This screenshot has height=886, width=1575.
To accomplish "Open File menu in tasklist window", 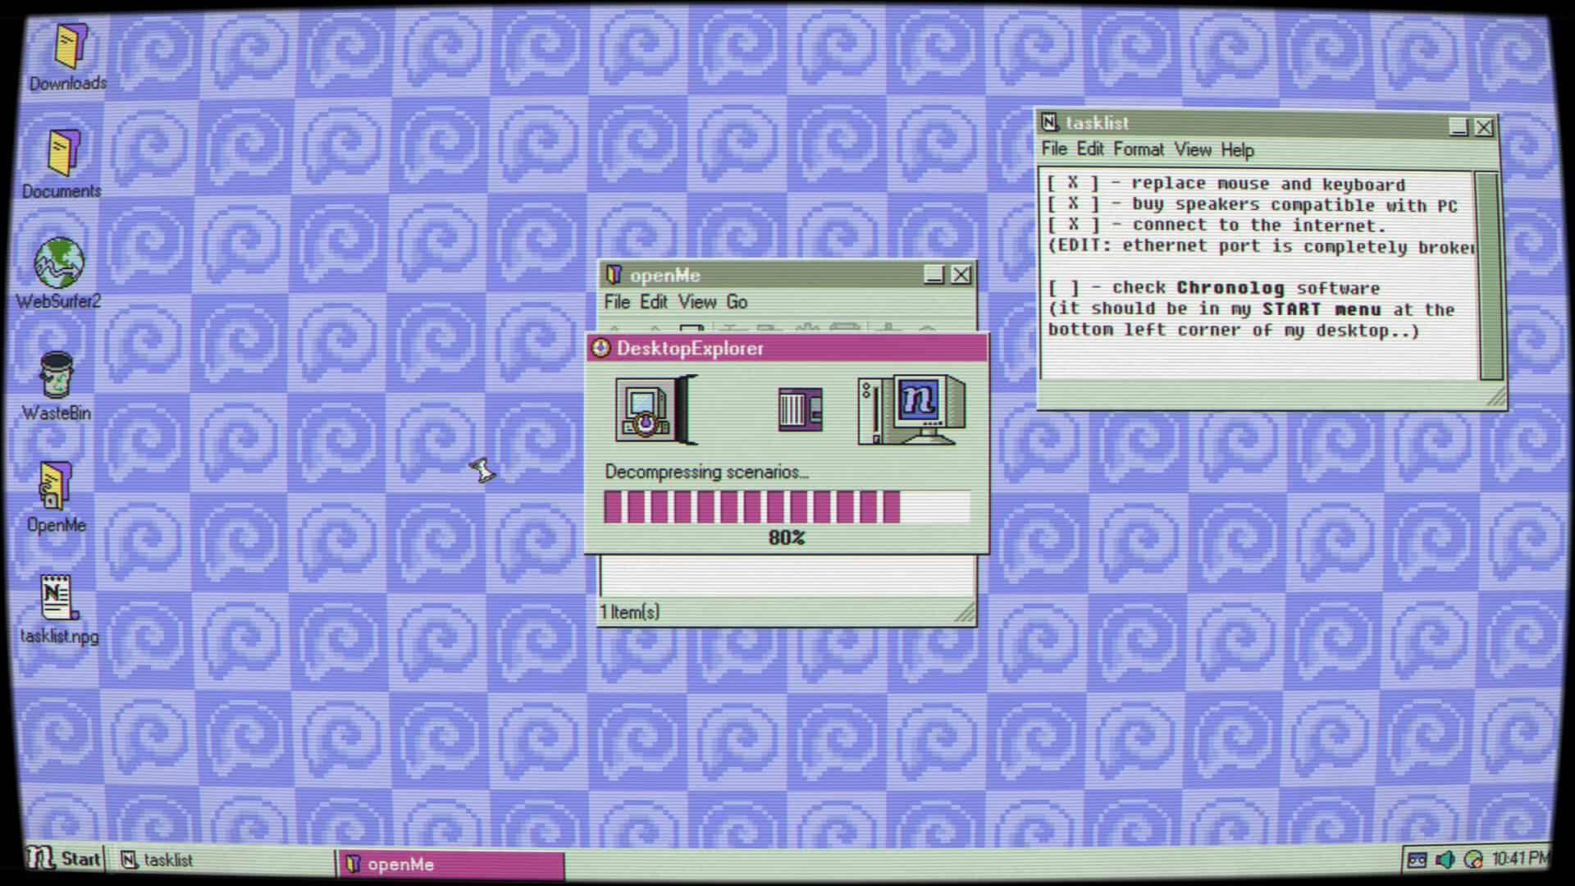I will [1054, 148].
